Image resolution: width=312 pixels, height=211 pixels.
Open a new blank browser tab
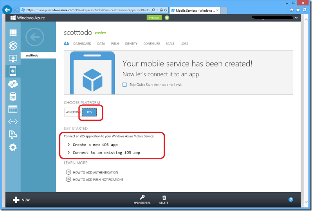[224, 11]
